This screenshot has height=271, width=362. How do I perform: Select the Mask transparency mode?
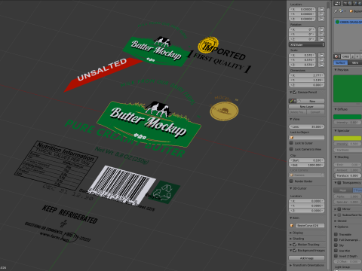(x=343, y=190)
